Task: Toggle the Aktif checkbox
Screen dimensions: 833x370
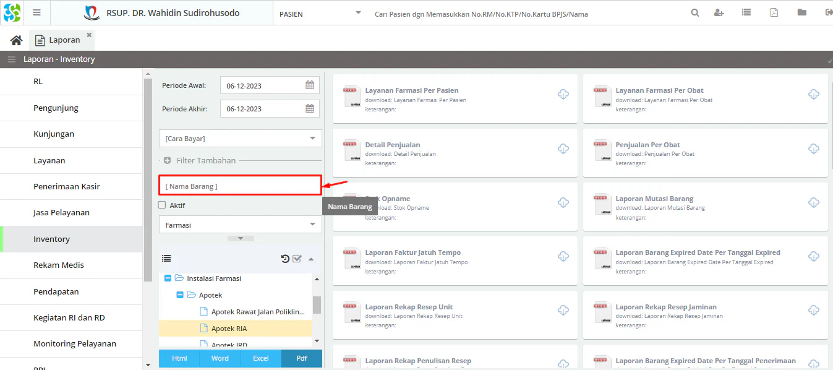Action: tap(162, 205)
